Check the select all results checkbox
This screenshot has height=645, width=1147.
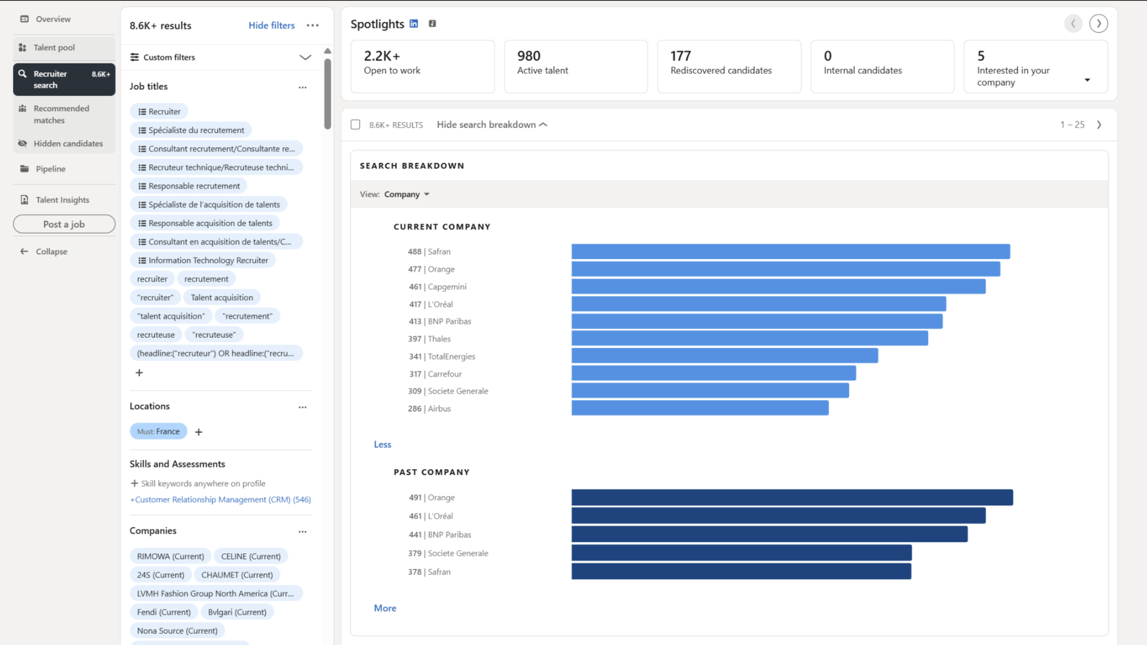[x=355, y=124]
